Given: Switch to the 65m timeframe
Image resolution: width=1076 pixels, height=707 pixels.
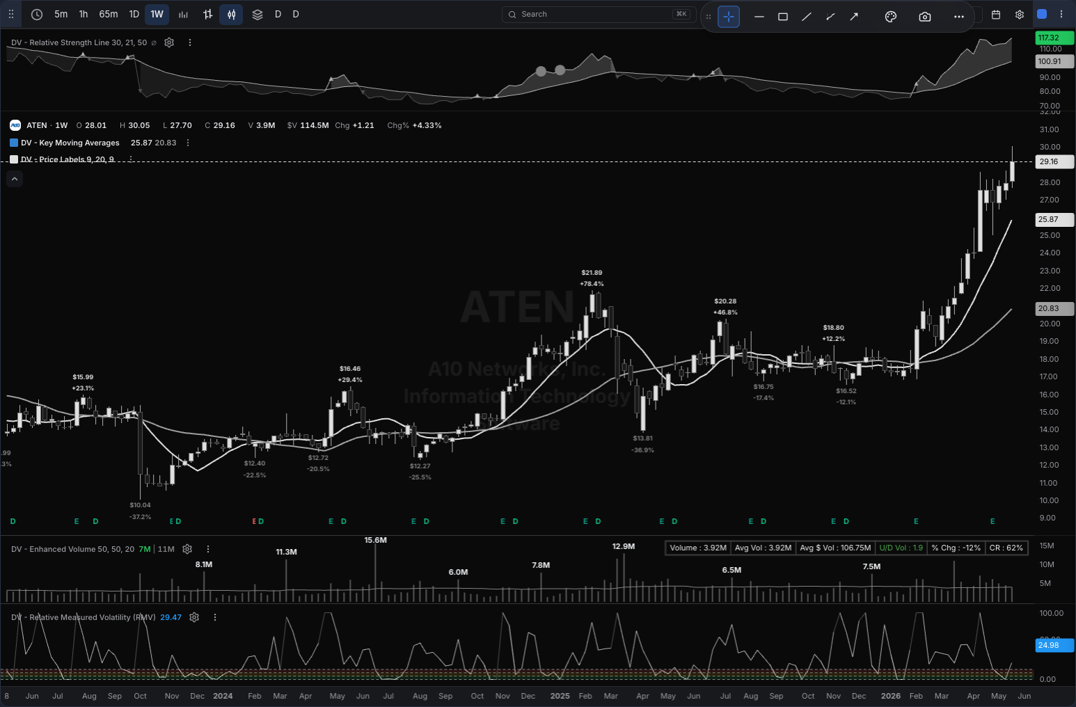Looking at the screenshot, I should pyautogui.click(x=109, y=14).
